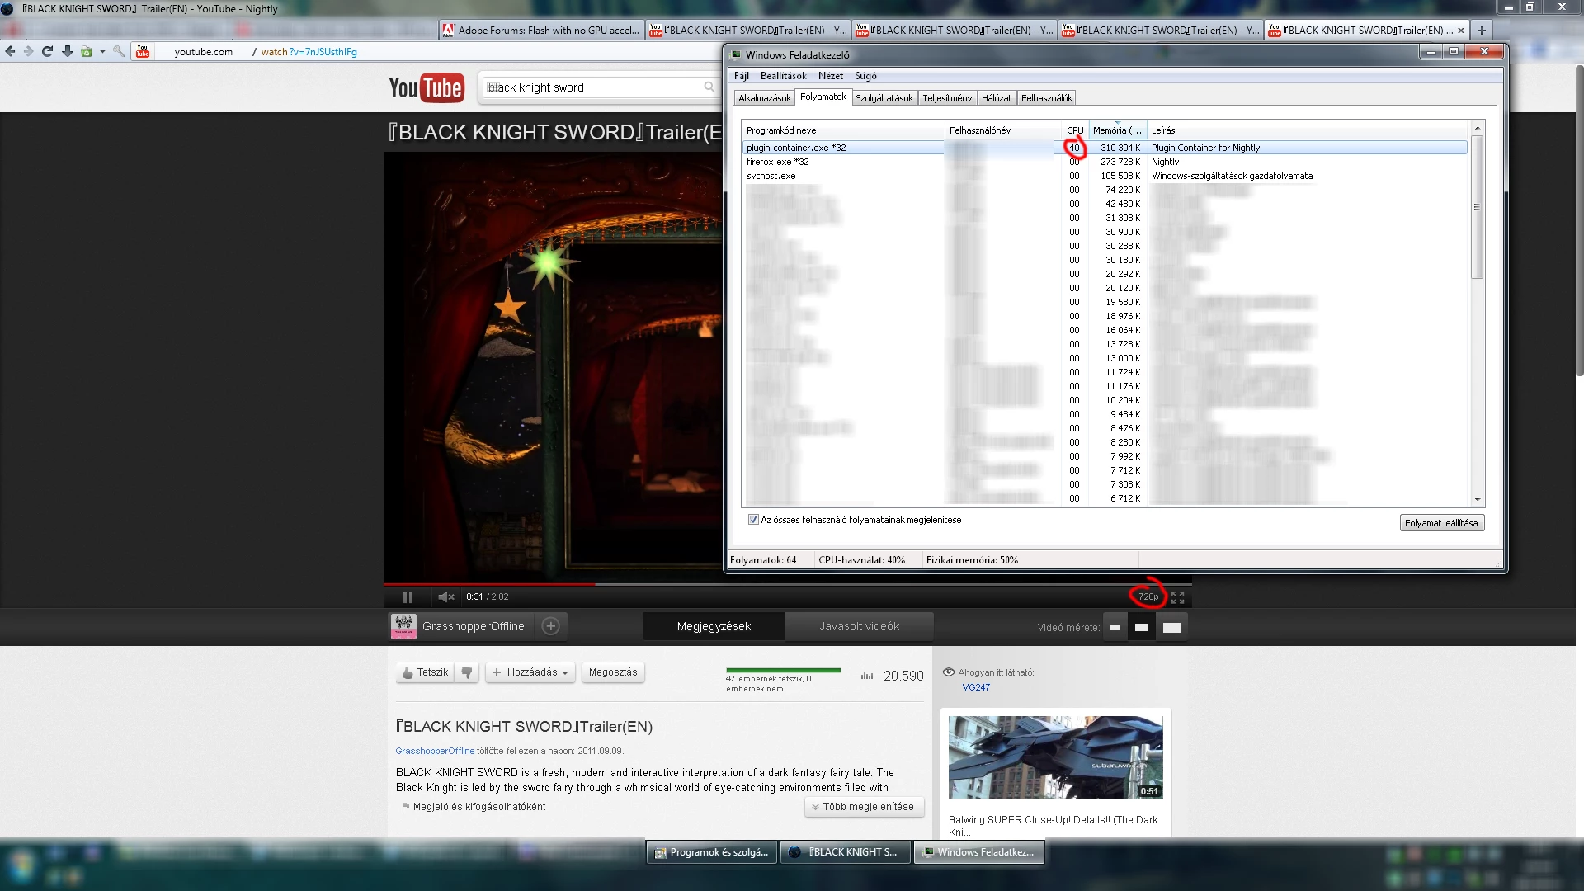The height and width of the screenshot is (891, 1584).
Task: Open video statistics bar chart icon
Action: pos(866,676)
